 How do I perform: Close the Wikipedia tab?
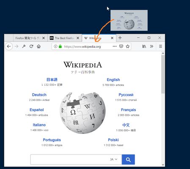coord(112,38)
